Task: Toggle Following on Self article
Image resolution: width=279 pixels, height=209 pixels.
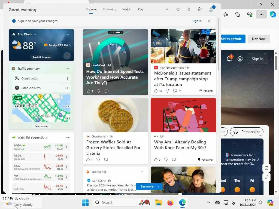Action: (x=205, y=159)
